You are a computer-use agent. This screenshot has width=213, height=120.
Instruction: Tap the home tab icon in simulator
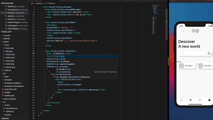click(181, 100)
